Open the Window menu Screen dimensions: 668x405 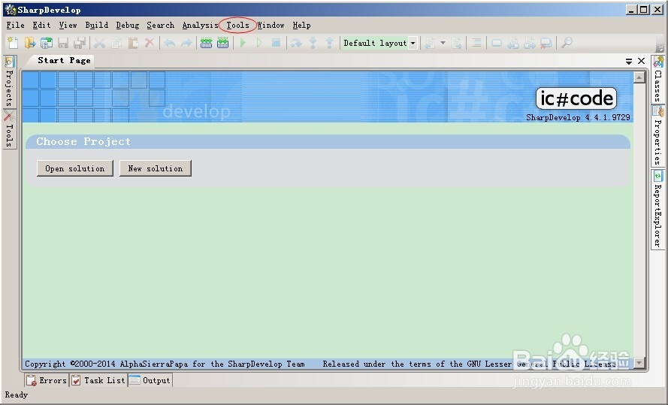click(x=271, y=25)
